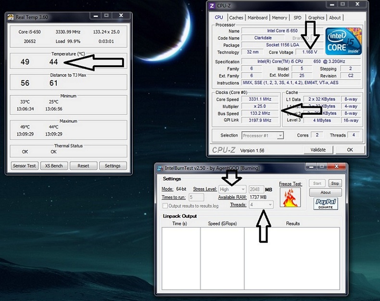
Task: Open the Memory tab in CPU-Z
Action: (x=279, y=18)
